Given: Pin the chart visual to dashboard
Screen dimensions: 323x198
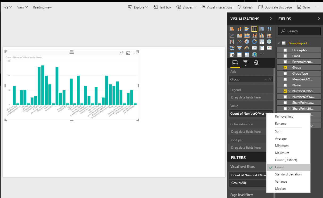Looking at the screenshot, I should coord(121,53).
